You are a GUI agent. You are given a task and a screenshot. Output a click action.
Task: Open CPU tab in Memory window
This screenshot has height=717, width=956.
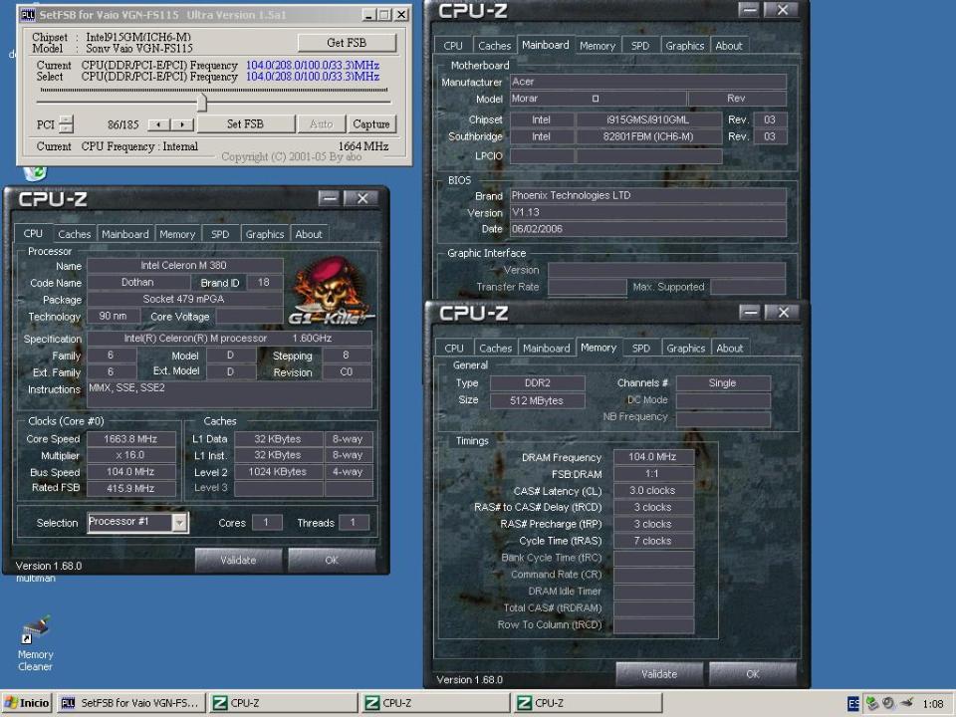pos(454,349)
